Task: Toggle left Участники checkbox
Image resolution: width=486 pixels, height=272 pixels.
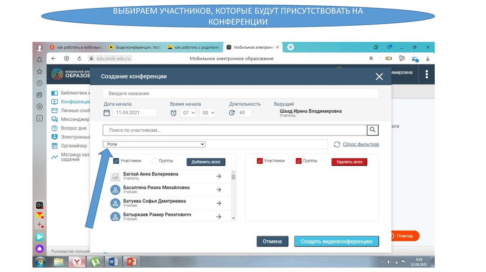Action: pos(116,161)
